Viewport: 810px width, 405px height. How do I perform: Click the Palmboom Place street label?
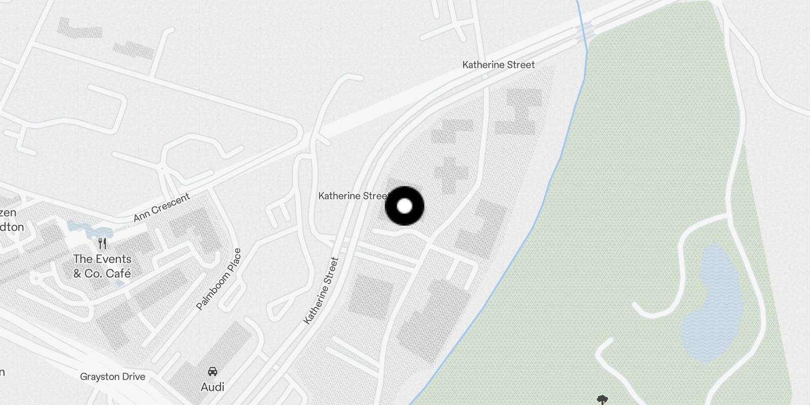[219, 279]
